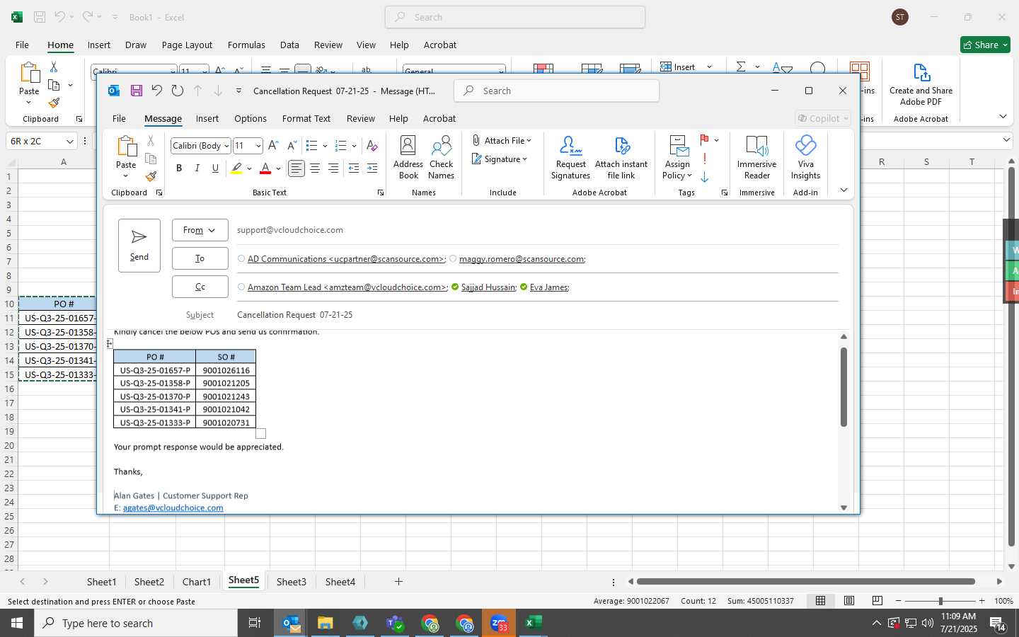The width and height of the screenshot is (1019, 637).
Task: Click the Send email button
Action: [x=139, y=245]
